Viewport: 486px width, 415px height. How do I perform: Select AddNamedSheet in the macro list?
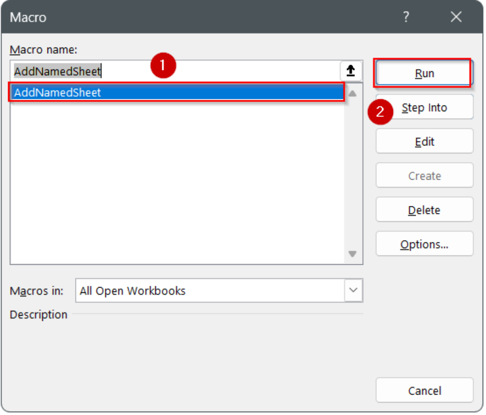(178, 93)
